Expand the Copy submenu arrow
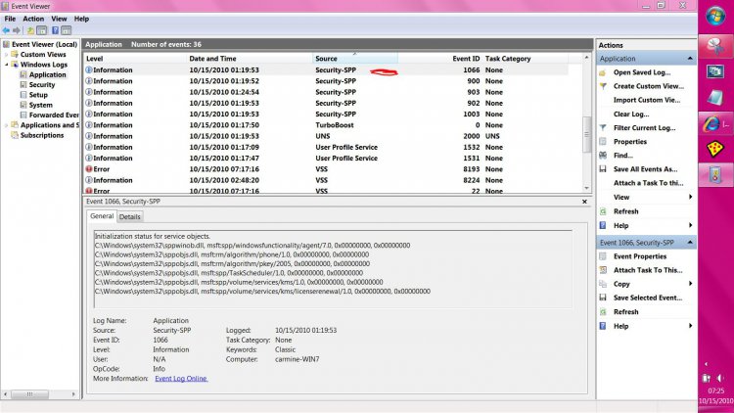The width and height of the screenshot is (734, 413). (691, 284)
